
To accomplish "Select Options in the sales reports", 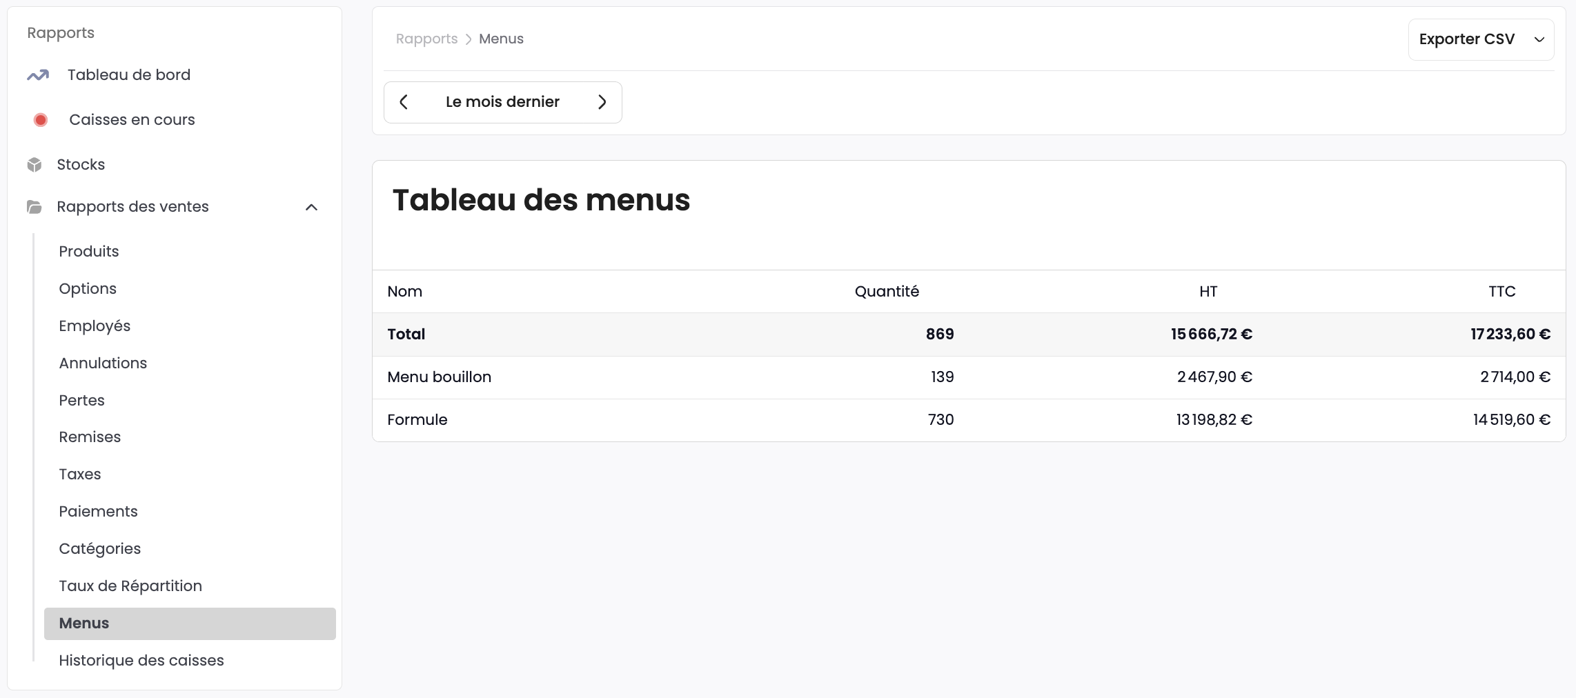I will click(88, 289).
